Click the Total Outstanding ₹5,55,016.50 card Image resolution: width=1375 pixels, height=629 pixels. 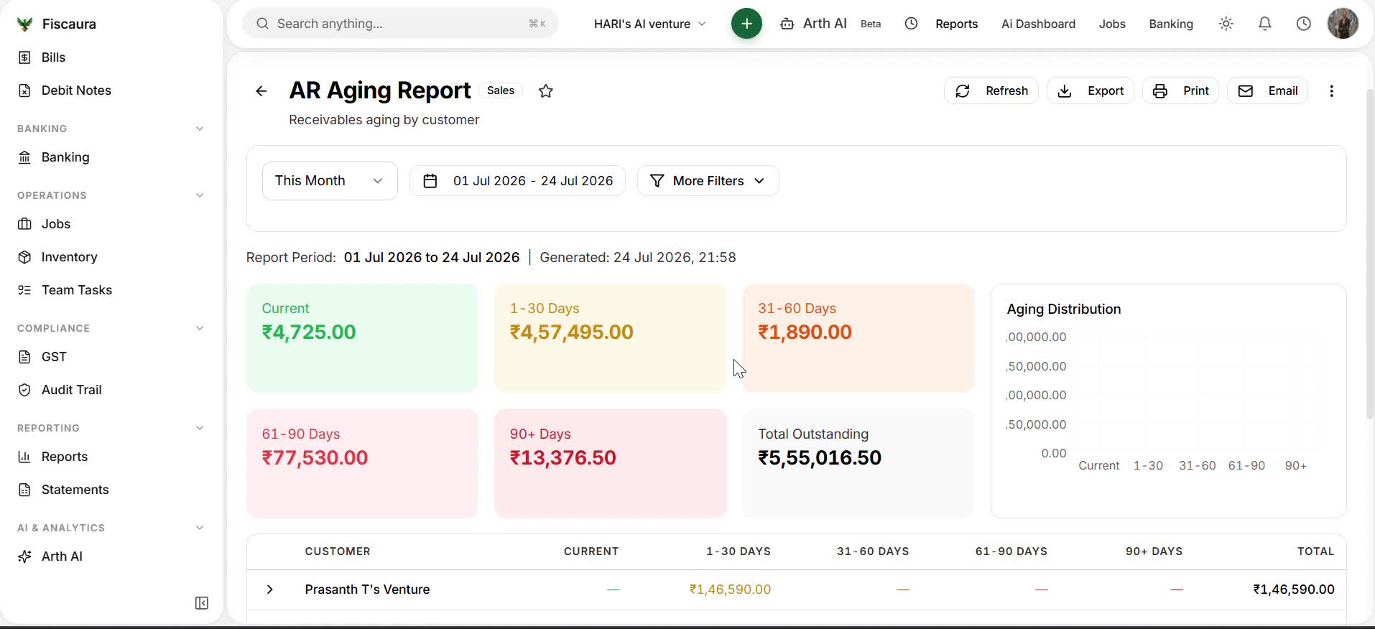pos(858,464)
